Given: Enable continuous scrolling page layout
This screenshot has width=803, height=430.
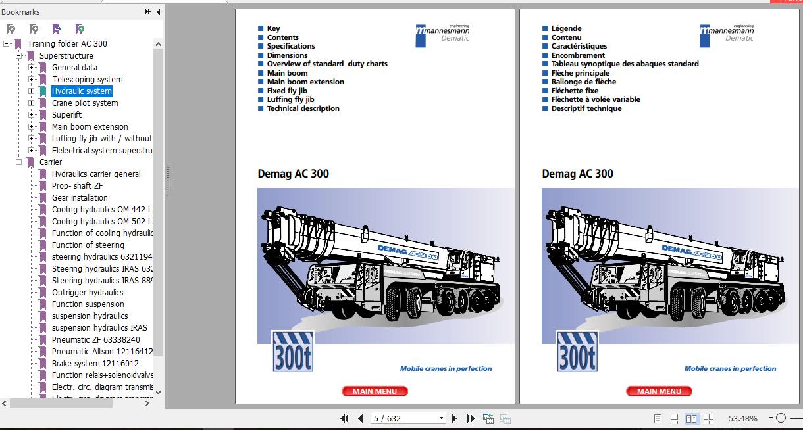Looking at the screenshot, I should [x=675, y=418].
